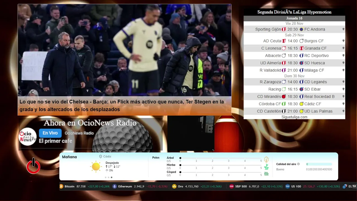Select the middle weather carousel dot

tap(108, 177)
